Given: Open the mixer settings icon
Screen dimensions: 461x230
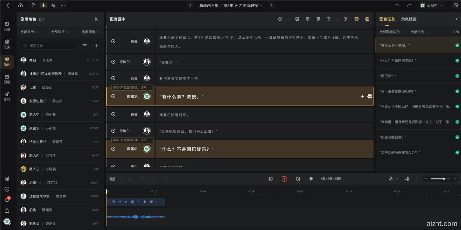Looking at the screenshot, I should [407, 179].
